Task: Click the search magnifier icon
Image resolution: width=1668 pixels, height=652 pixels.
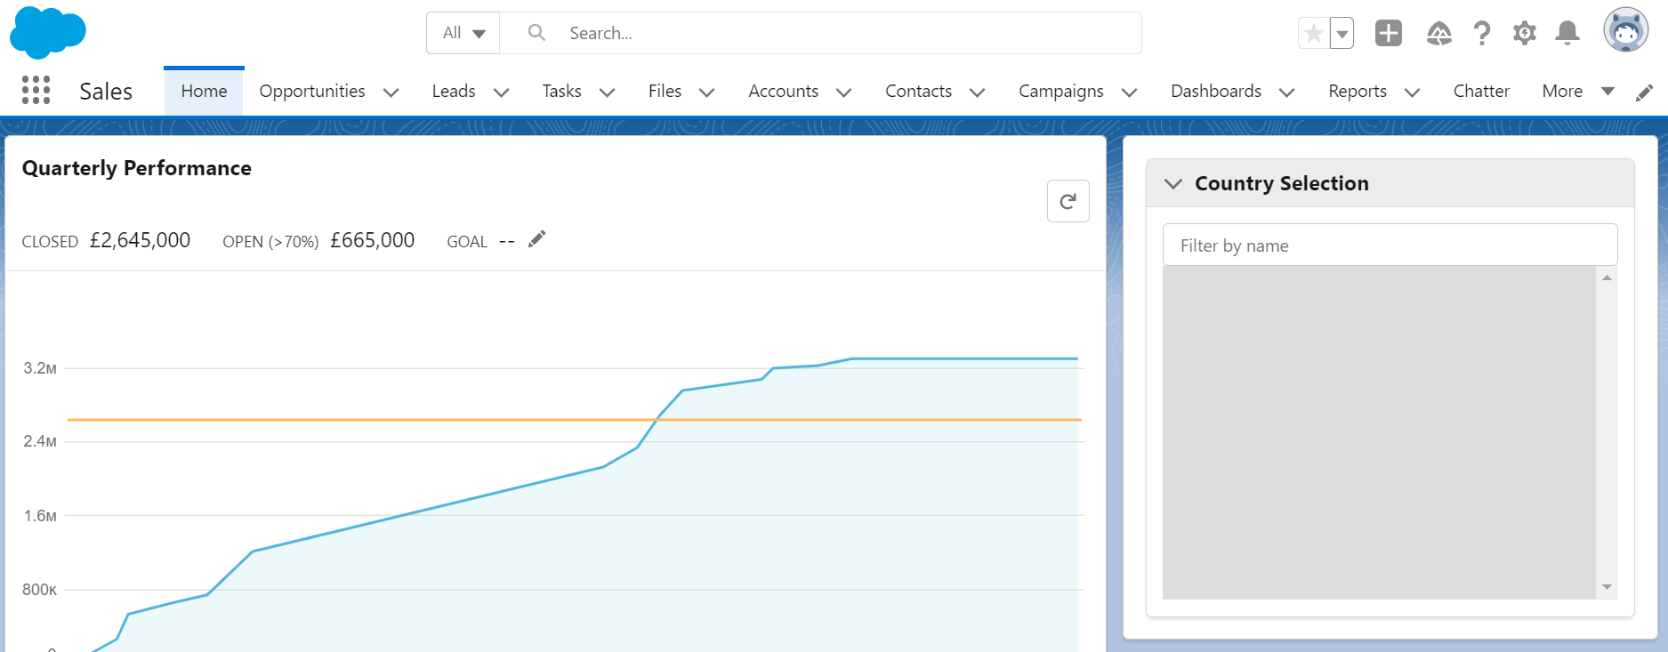Action: (536, 33)
